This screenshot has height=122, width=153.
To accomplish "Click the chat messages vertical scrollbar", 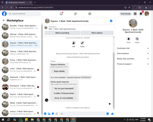I will tap(114, 80).
